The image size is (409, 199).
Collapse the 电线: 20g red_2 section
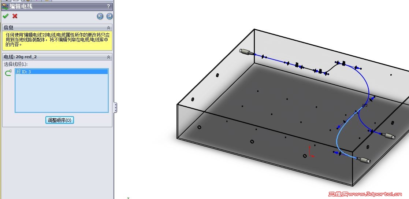tap(108, 57)
